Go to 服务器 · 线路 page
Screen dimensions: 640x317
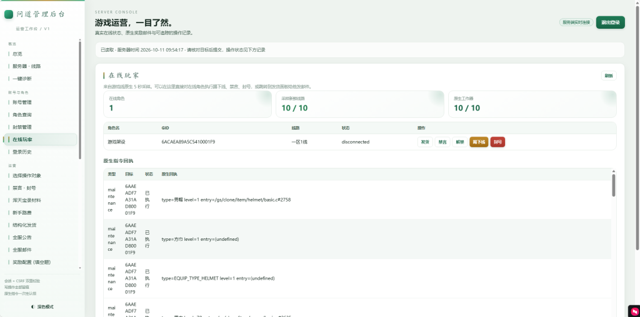tap(40, 66)
